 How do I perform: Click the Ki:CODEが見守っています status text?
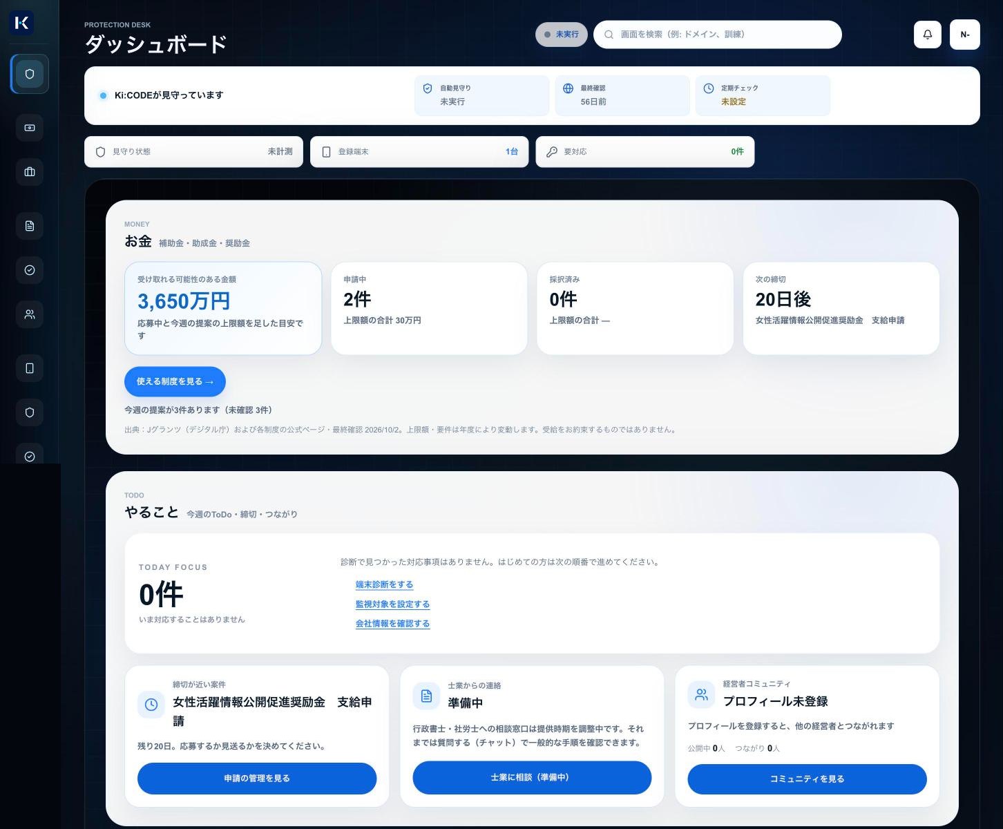click(169, 95)
